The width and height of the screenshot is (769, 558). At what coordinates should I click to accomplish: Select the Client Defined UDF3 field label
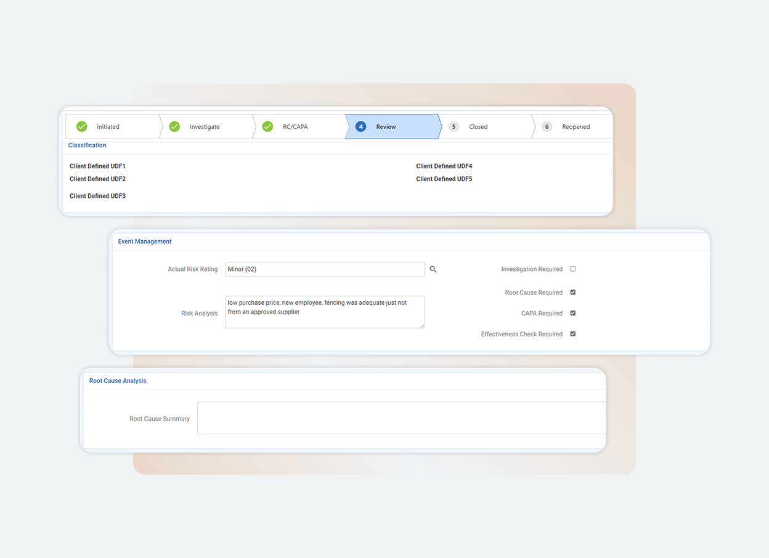coord(97,195)
